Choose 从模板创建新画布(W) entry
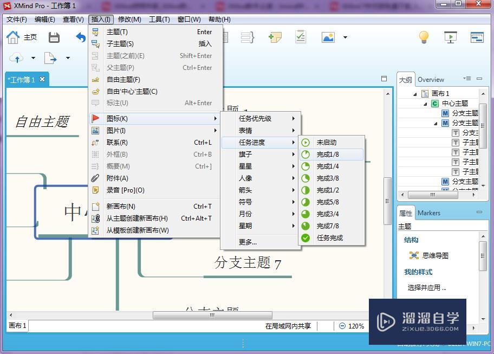 tap(155, 230)
